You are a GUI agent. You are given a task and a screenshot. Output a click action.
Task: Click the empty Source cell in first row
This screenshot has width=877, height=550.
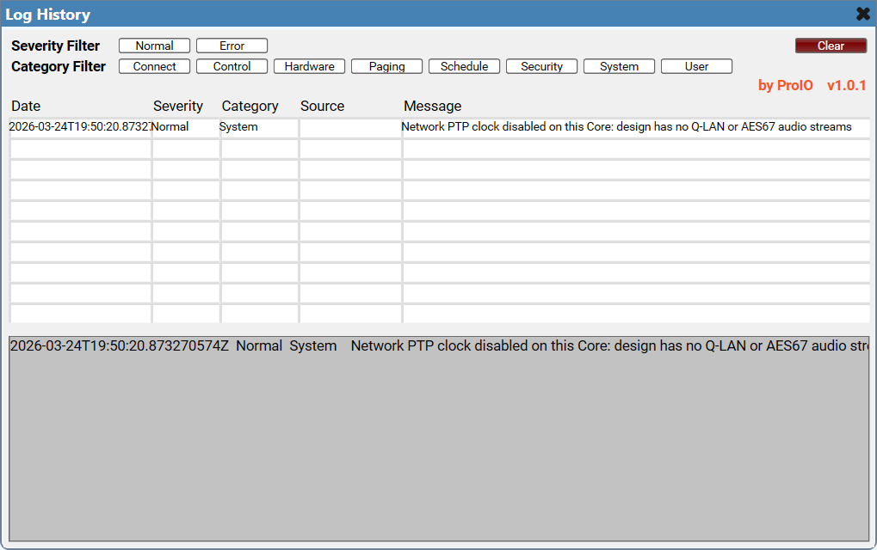pos(350,127)
